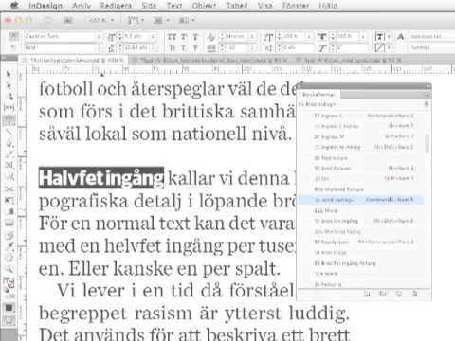Open the InDesign application menu
Viewport: 455px width, 341px height.
(45, 6)
